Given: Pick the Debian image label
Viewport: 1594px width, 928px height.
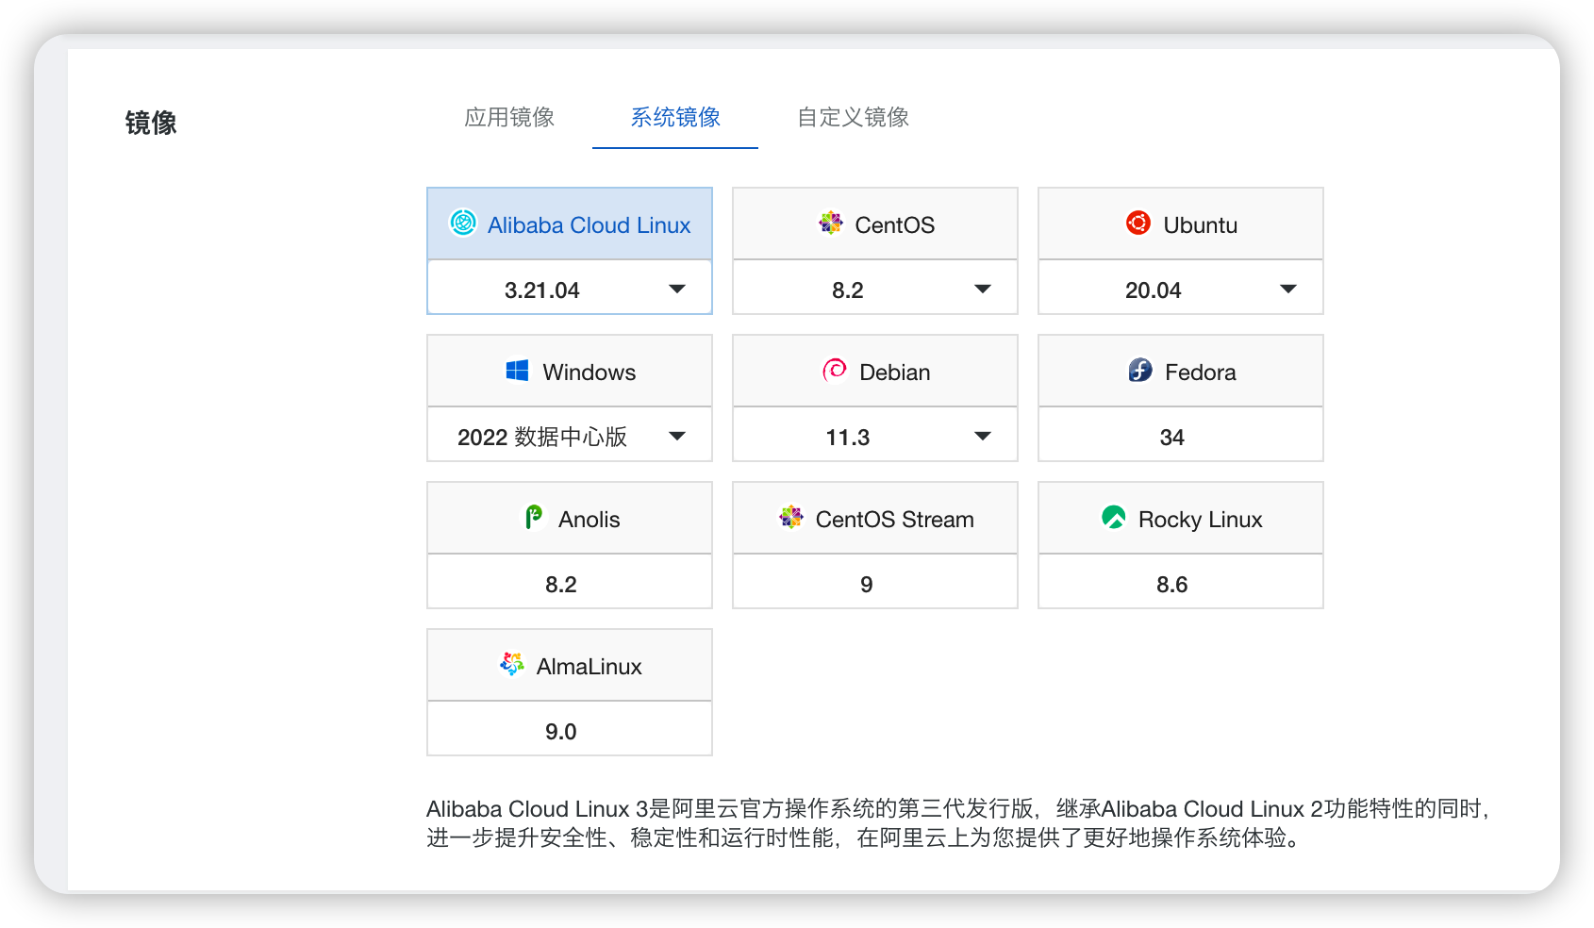Looking at the screenshot, I should tap(894, 373).
